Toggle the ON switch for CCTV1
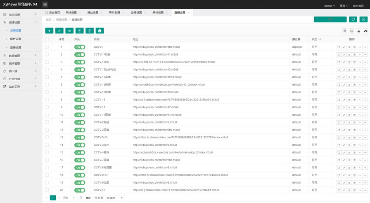Image resolution: width=370 pixels, height=203 pixels. click(80, 47)
